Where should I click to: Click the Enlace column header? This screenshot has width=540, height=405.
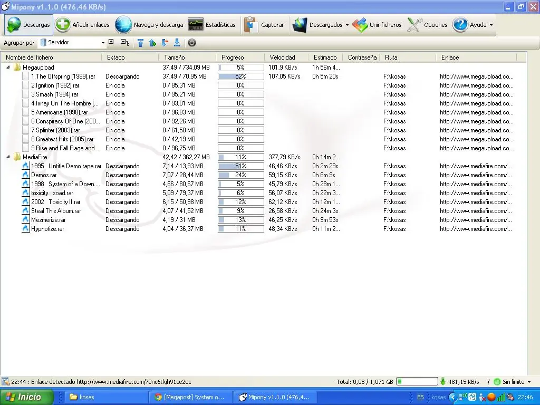(477, 57)
